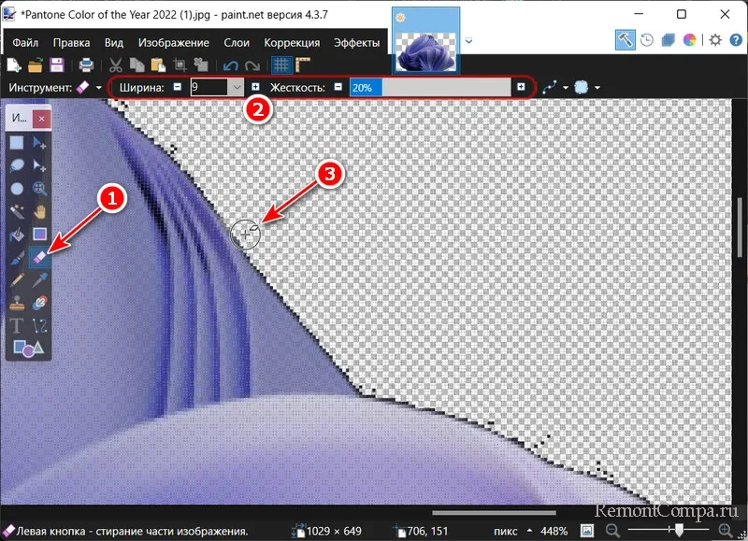Viewport: 748px width, 541px height.
Task: Select the Pan hand tool
Action: tap(39, 211)
